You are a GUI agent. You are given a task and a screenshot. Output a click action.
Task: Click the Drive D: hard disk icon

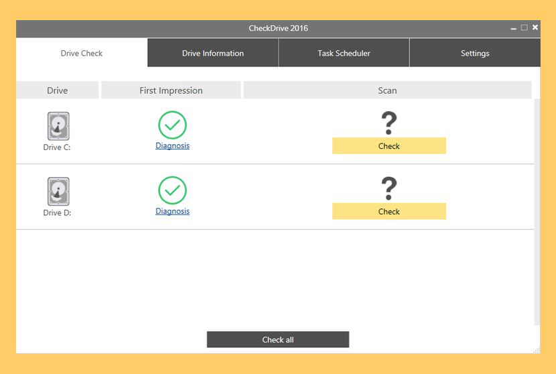pos(58,191)
